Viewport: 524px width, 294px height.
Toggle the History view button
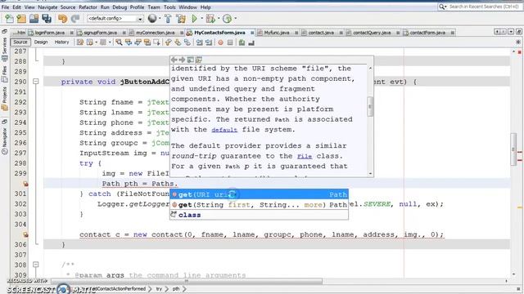[61, 42]
